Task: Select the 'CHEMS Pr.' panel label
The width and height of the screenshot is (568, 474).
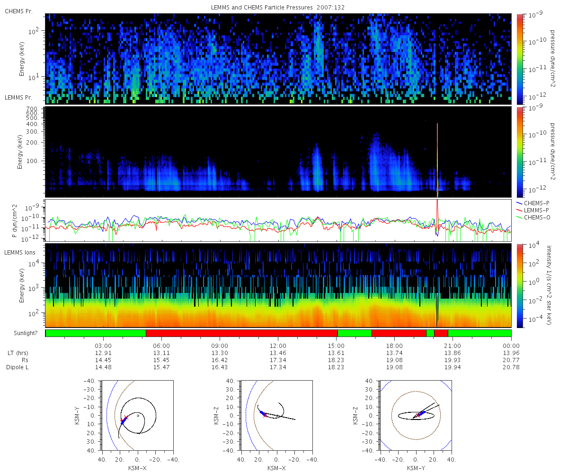Action: (18, 11)
